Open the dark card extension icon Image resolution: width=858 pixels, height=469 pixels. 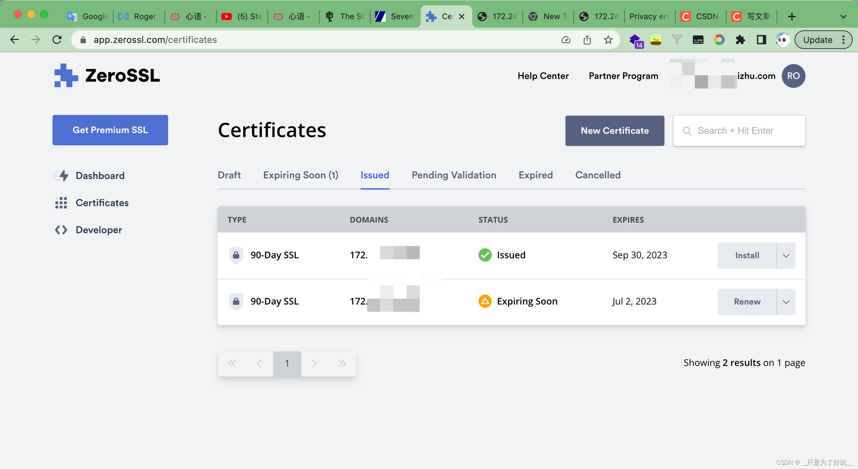(x=698, y=40)
